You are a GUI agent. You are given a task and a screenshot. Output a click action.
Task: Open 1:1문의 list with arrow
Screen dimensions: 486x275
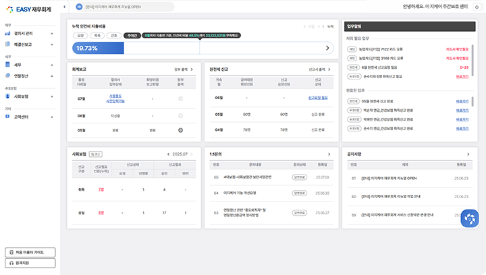coord(329,154)
